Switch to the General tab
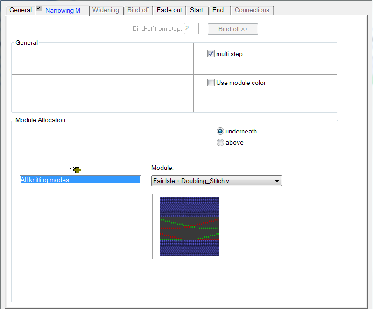 tap(21, 10)
